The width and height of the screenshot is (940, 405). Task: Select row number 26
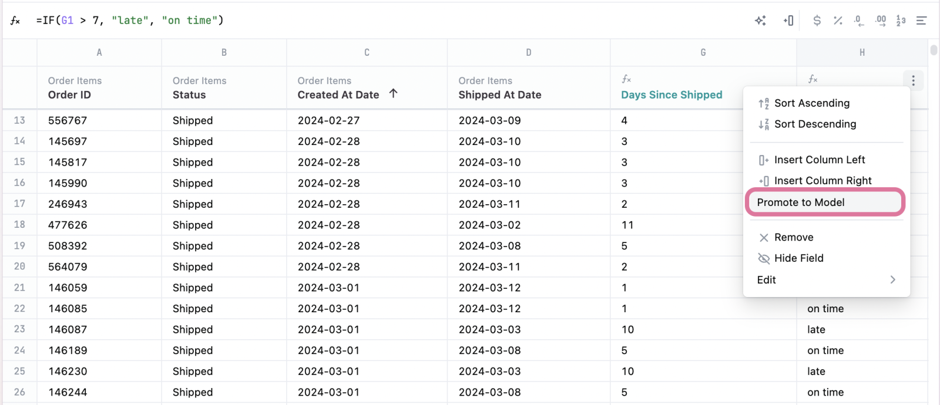pyautogui.click(x=19, y=392)
